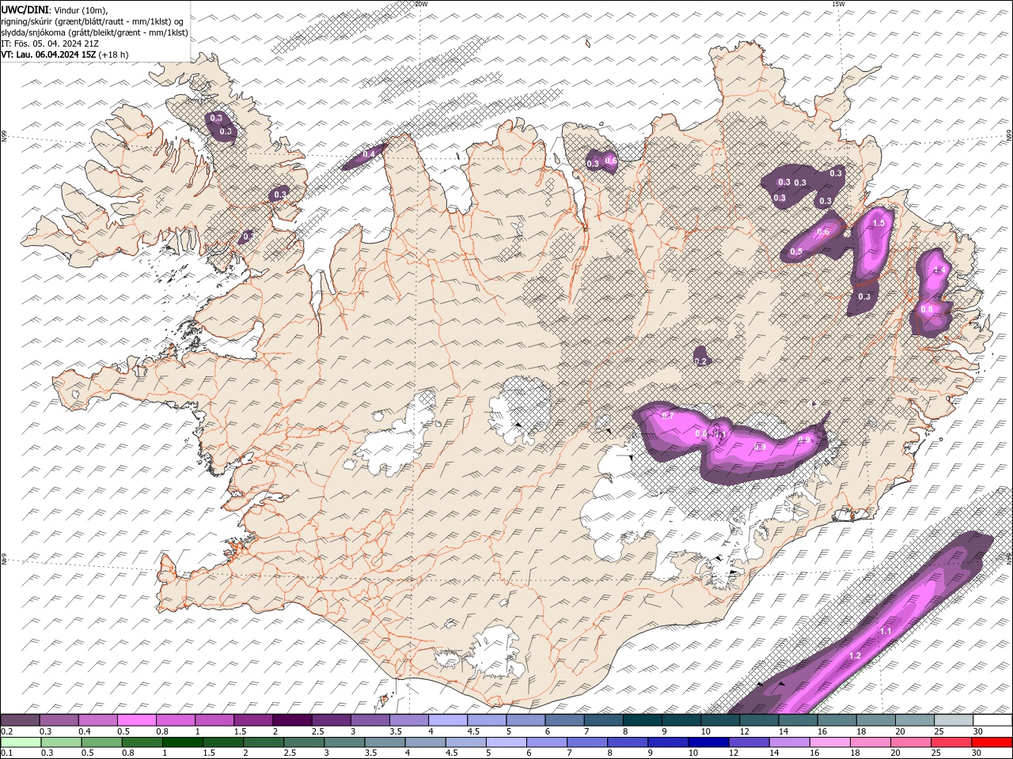Viewport: 1013px width, 759px height.
Task: Pick the violet 12 rain legend swatch
Action: pos(748,742)
